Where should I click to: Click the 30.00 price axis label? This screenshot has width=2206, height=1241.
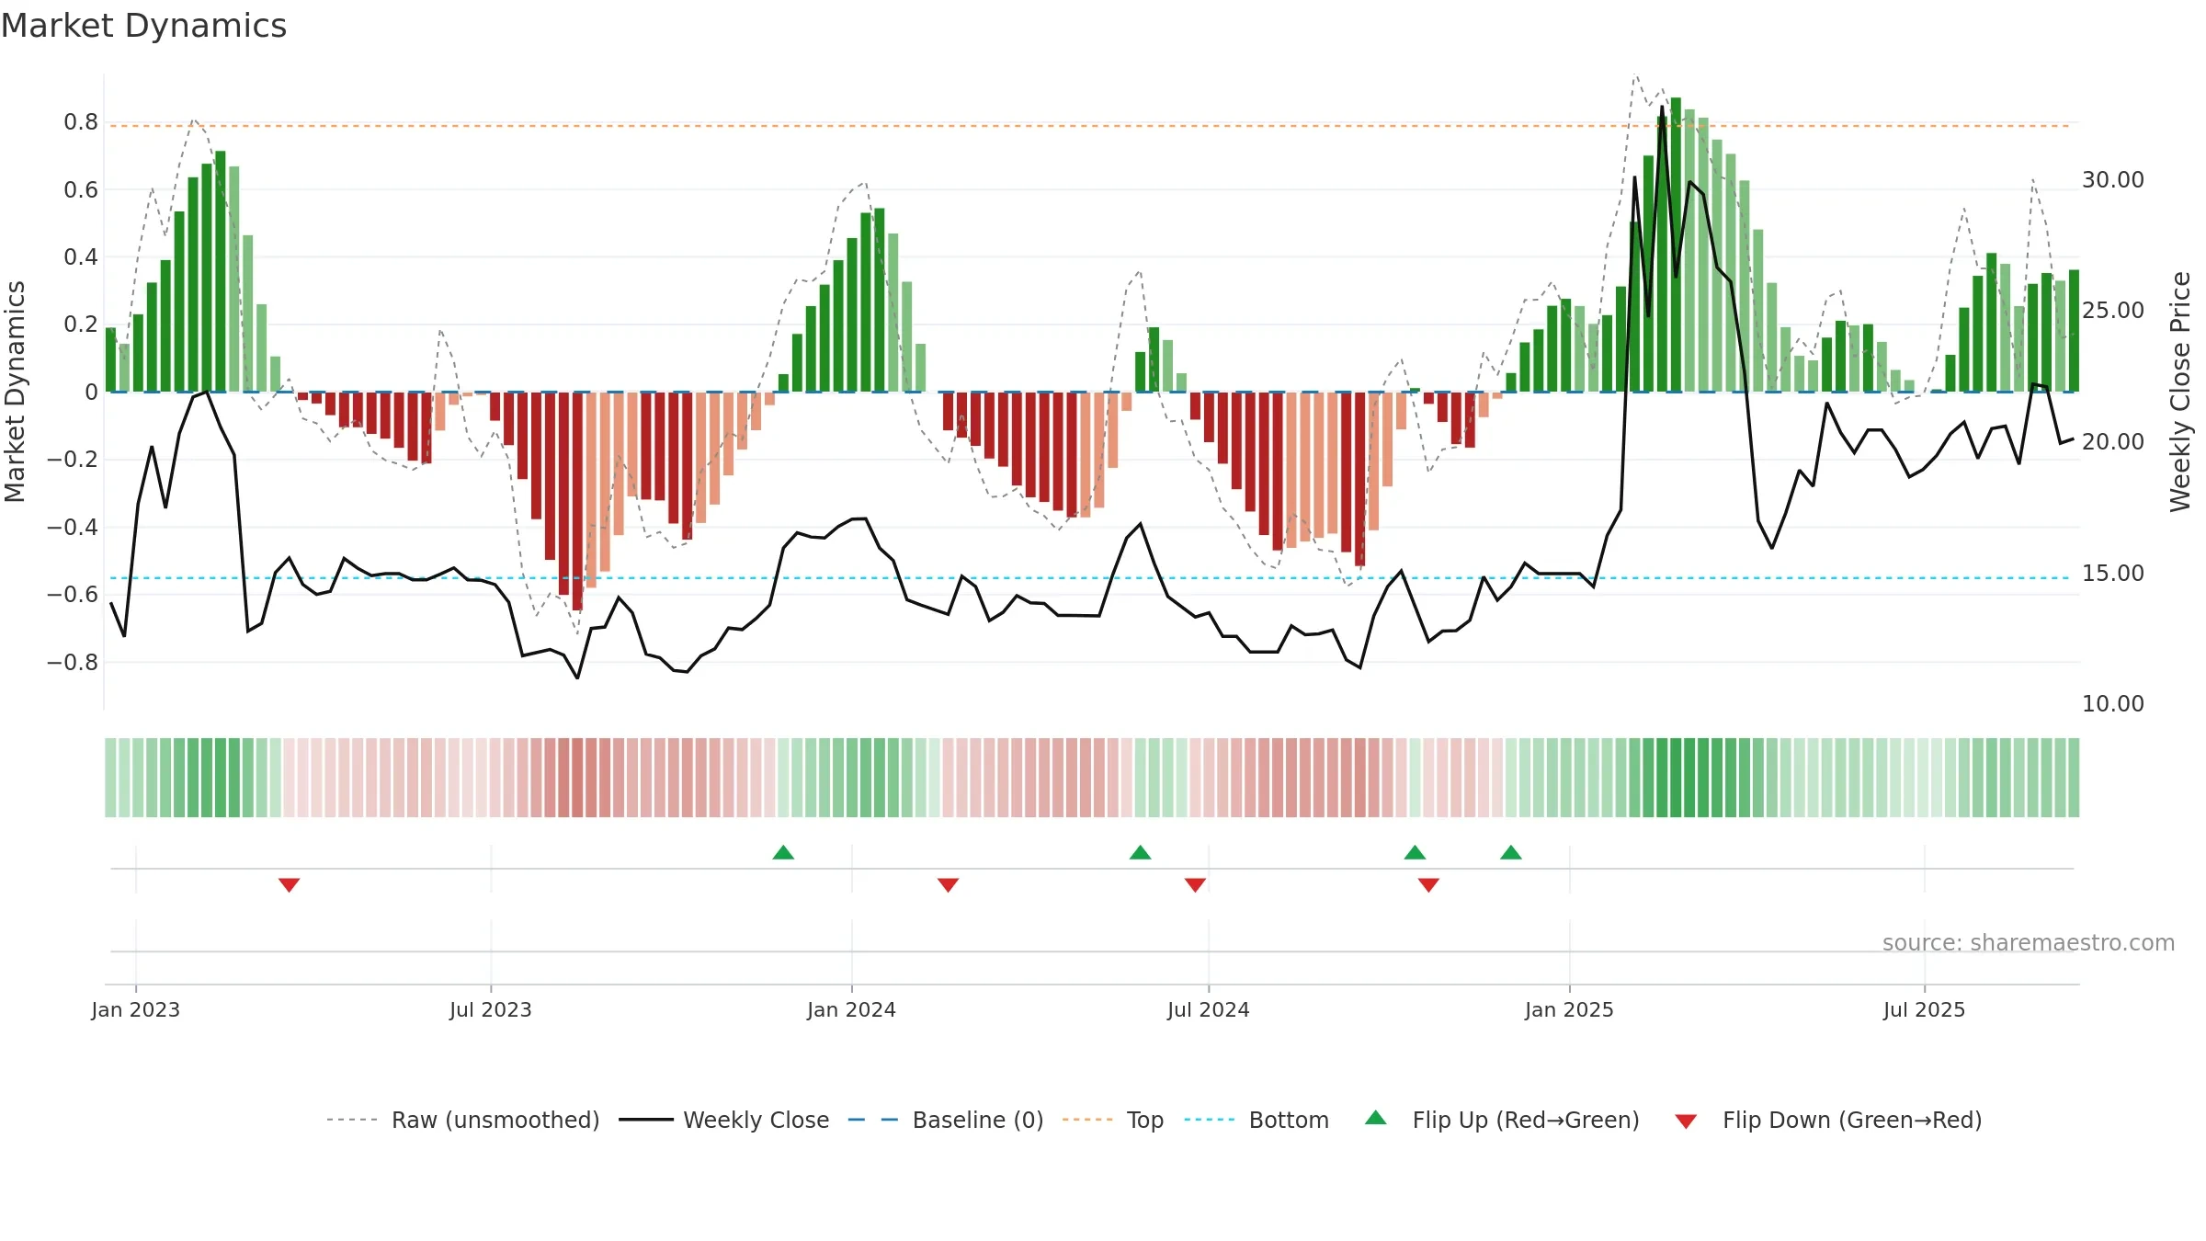pyautogui.click(x=2113, y=180)
